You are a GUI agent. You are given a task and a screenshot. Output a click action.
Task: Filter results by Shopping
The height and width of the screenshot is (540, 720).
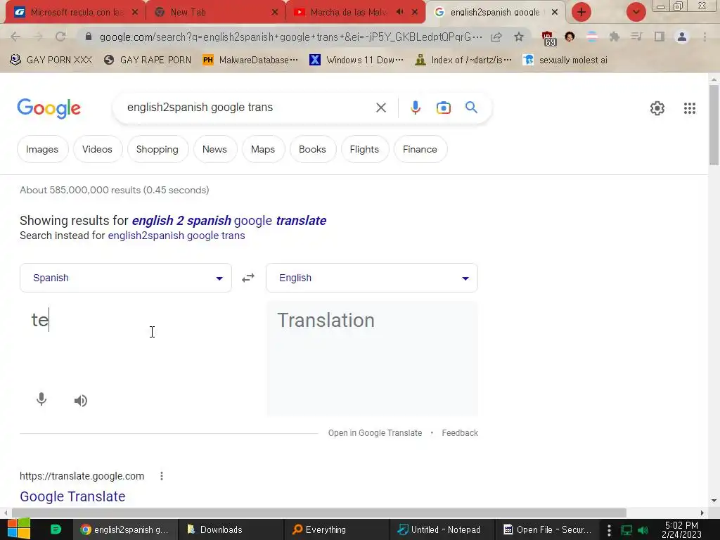(x=157, y=149)
